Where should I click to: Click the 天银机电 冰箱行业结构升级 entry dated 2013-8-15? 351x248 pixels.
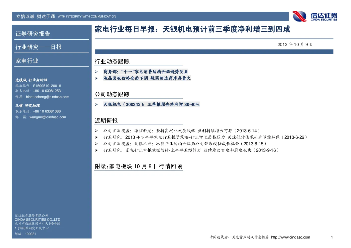point(185,144)
